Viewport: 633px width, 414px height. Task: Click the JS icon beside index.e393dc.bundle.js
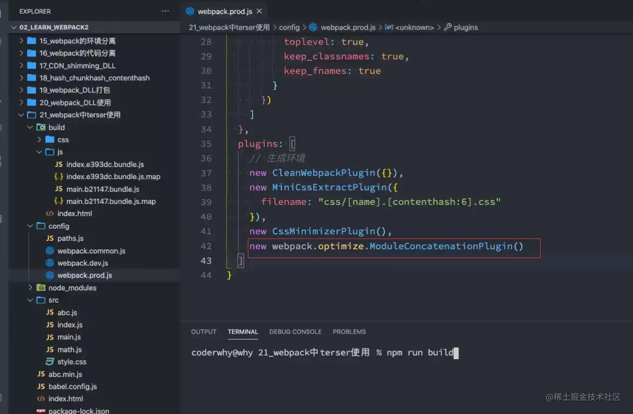click(59, 164)
